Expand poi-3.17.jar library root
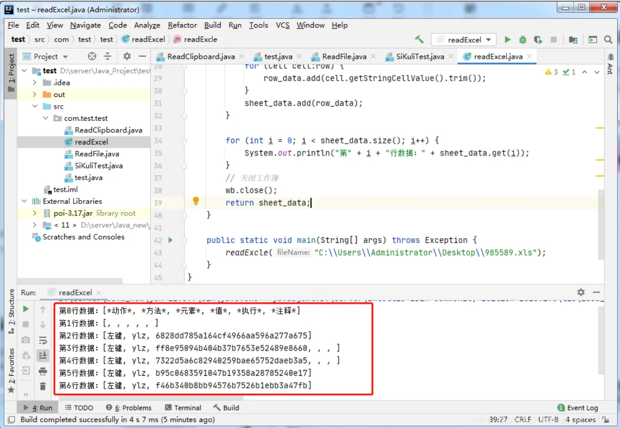The width and height of the screenshot is (620, 428). [x=34, y=213]
